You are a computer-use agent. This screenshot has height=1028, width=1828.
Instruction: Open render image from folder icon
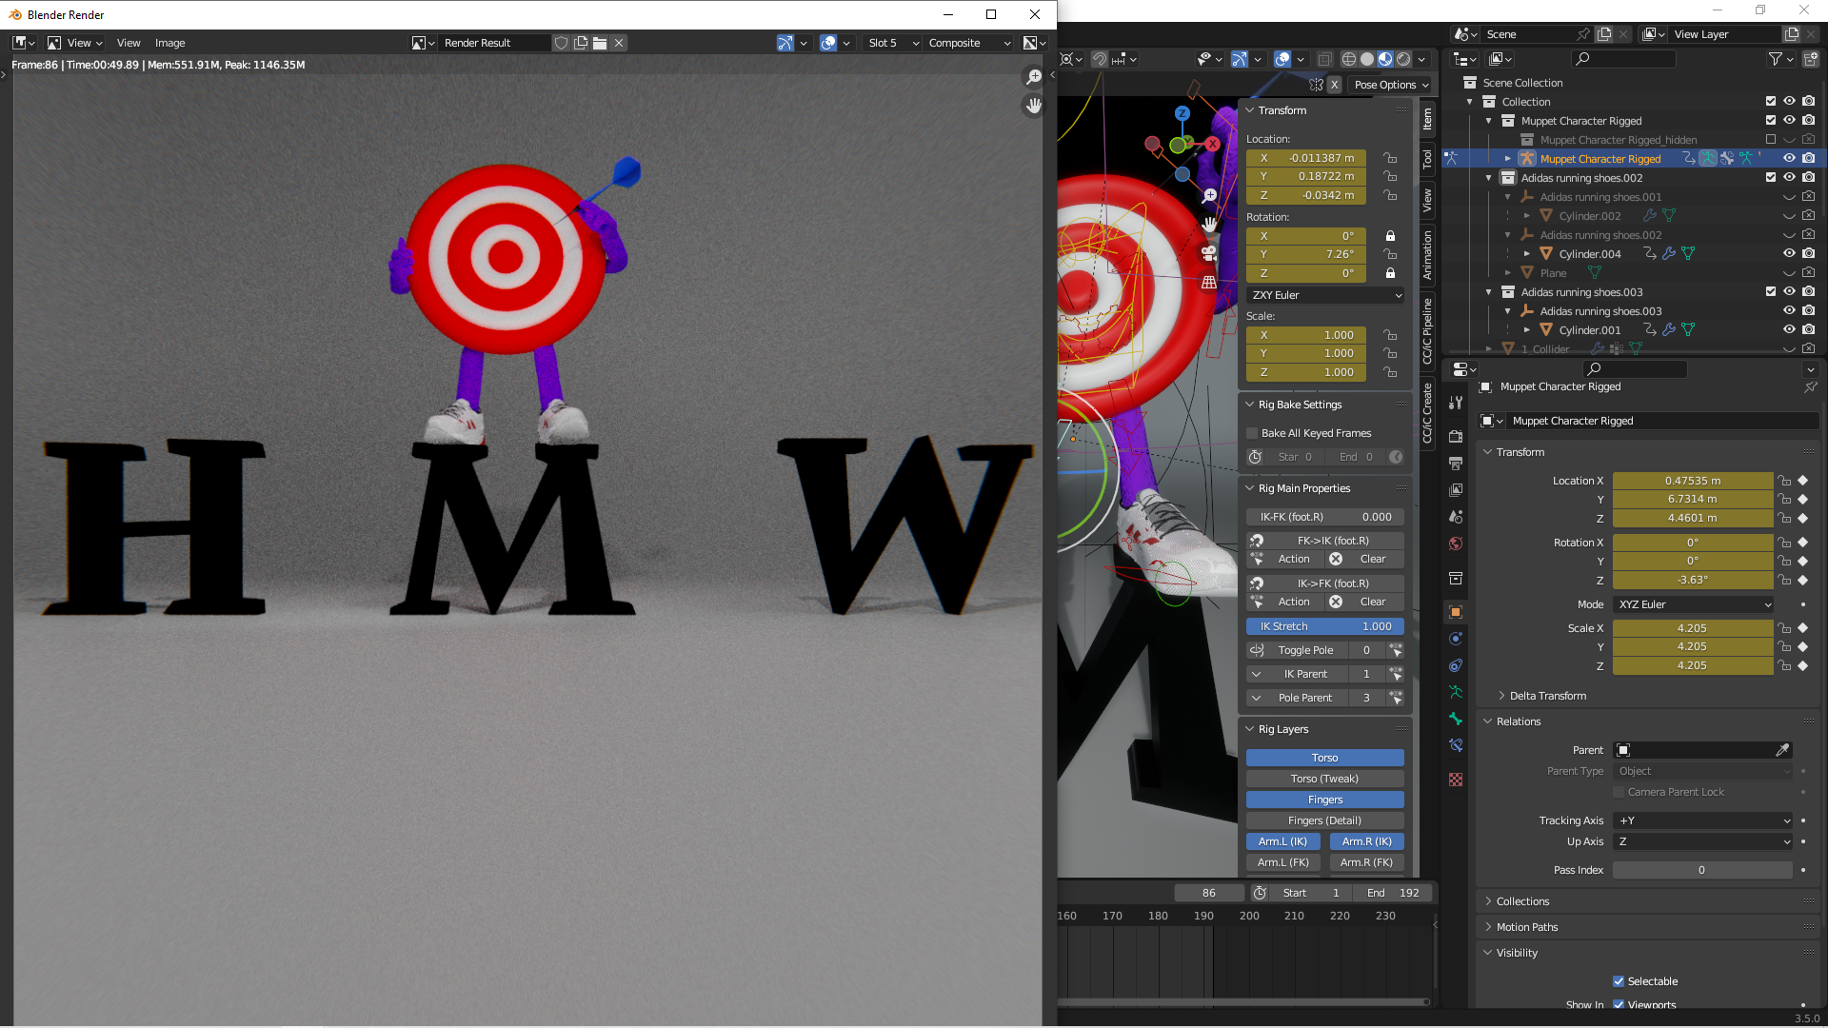(600, 43)
